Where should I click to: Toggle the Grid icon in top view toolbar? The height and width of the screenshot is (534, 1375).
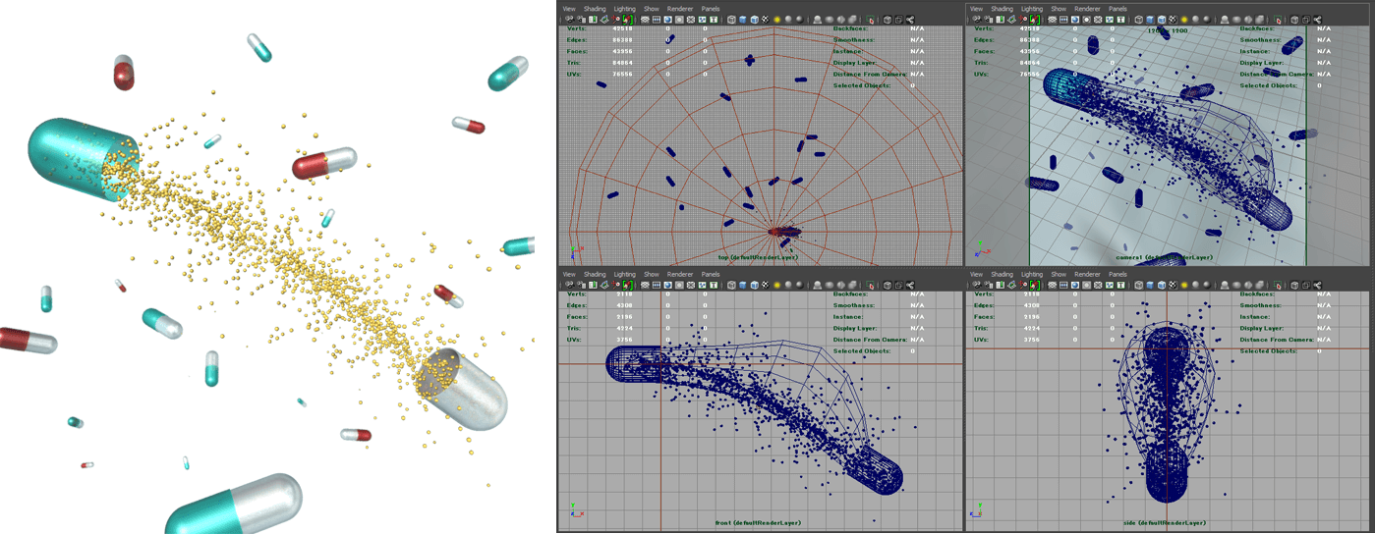click(x=645, y=20)
